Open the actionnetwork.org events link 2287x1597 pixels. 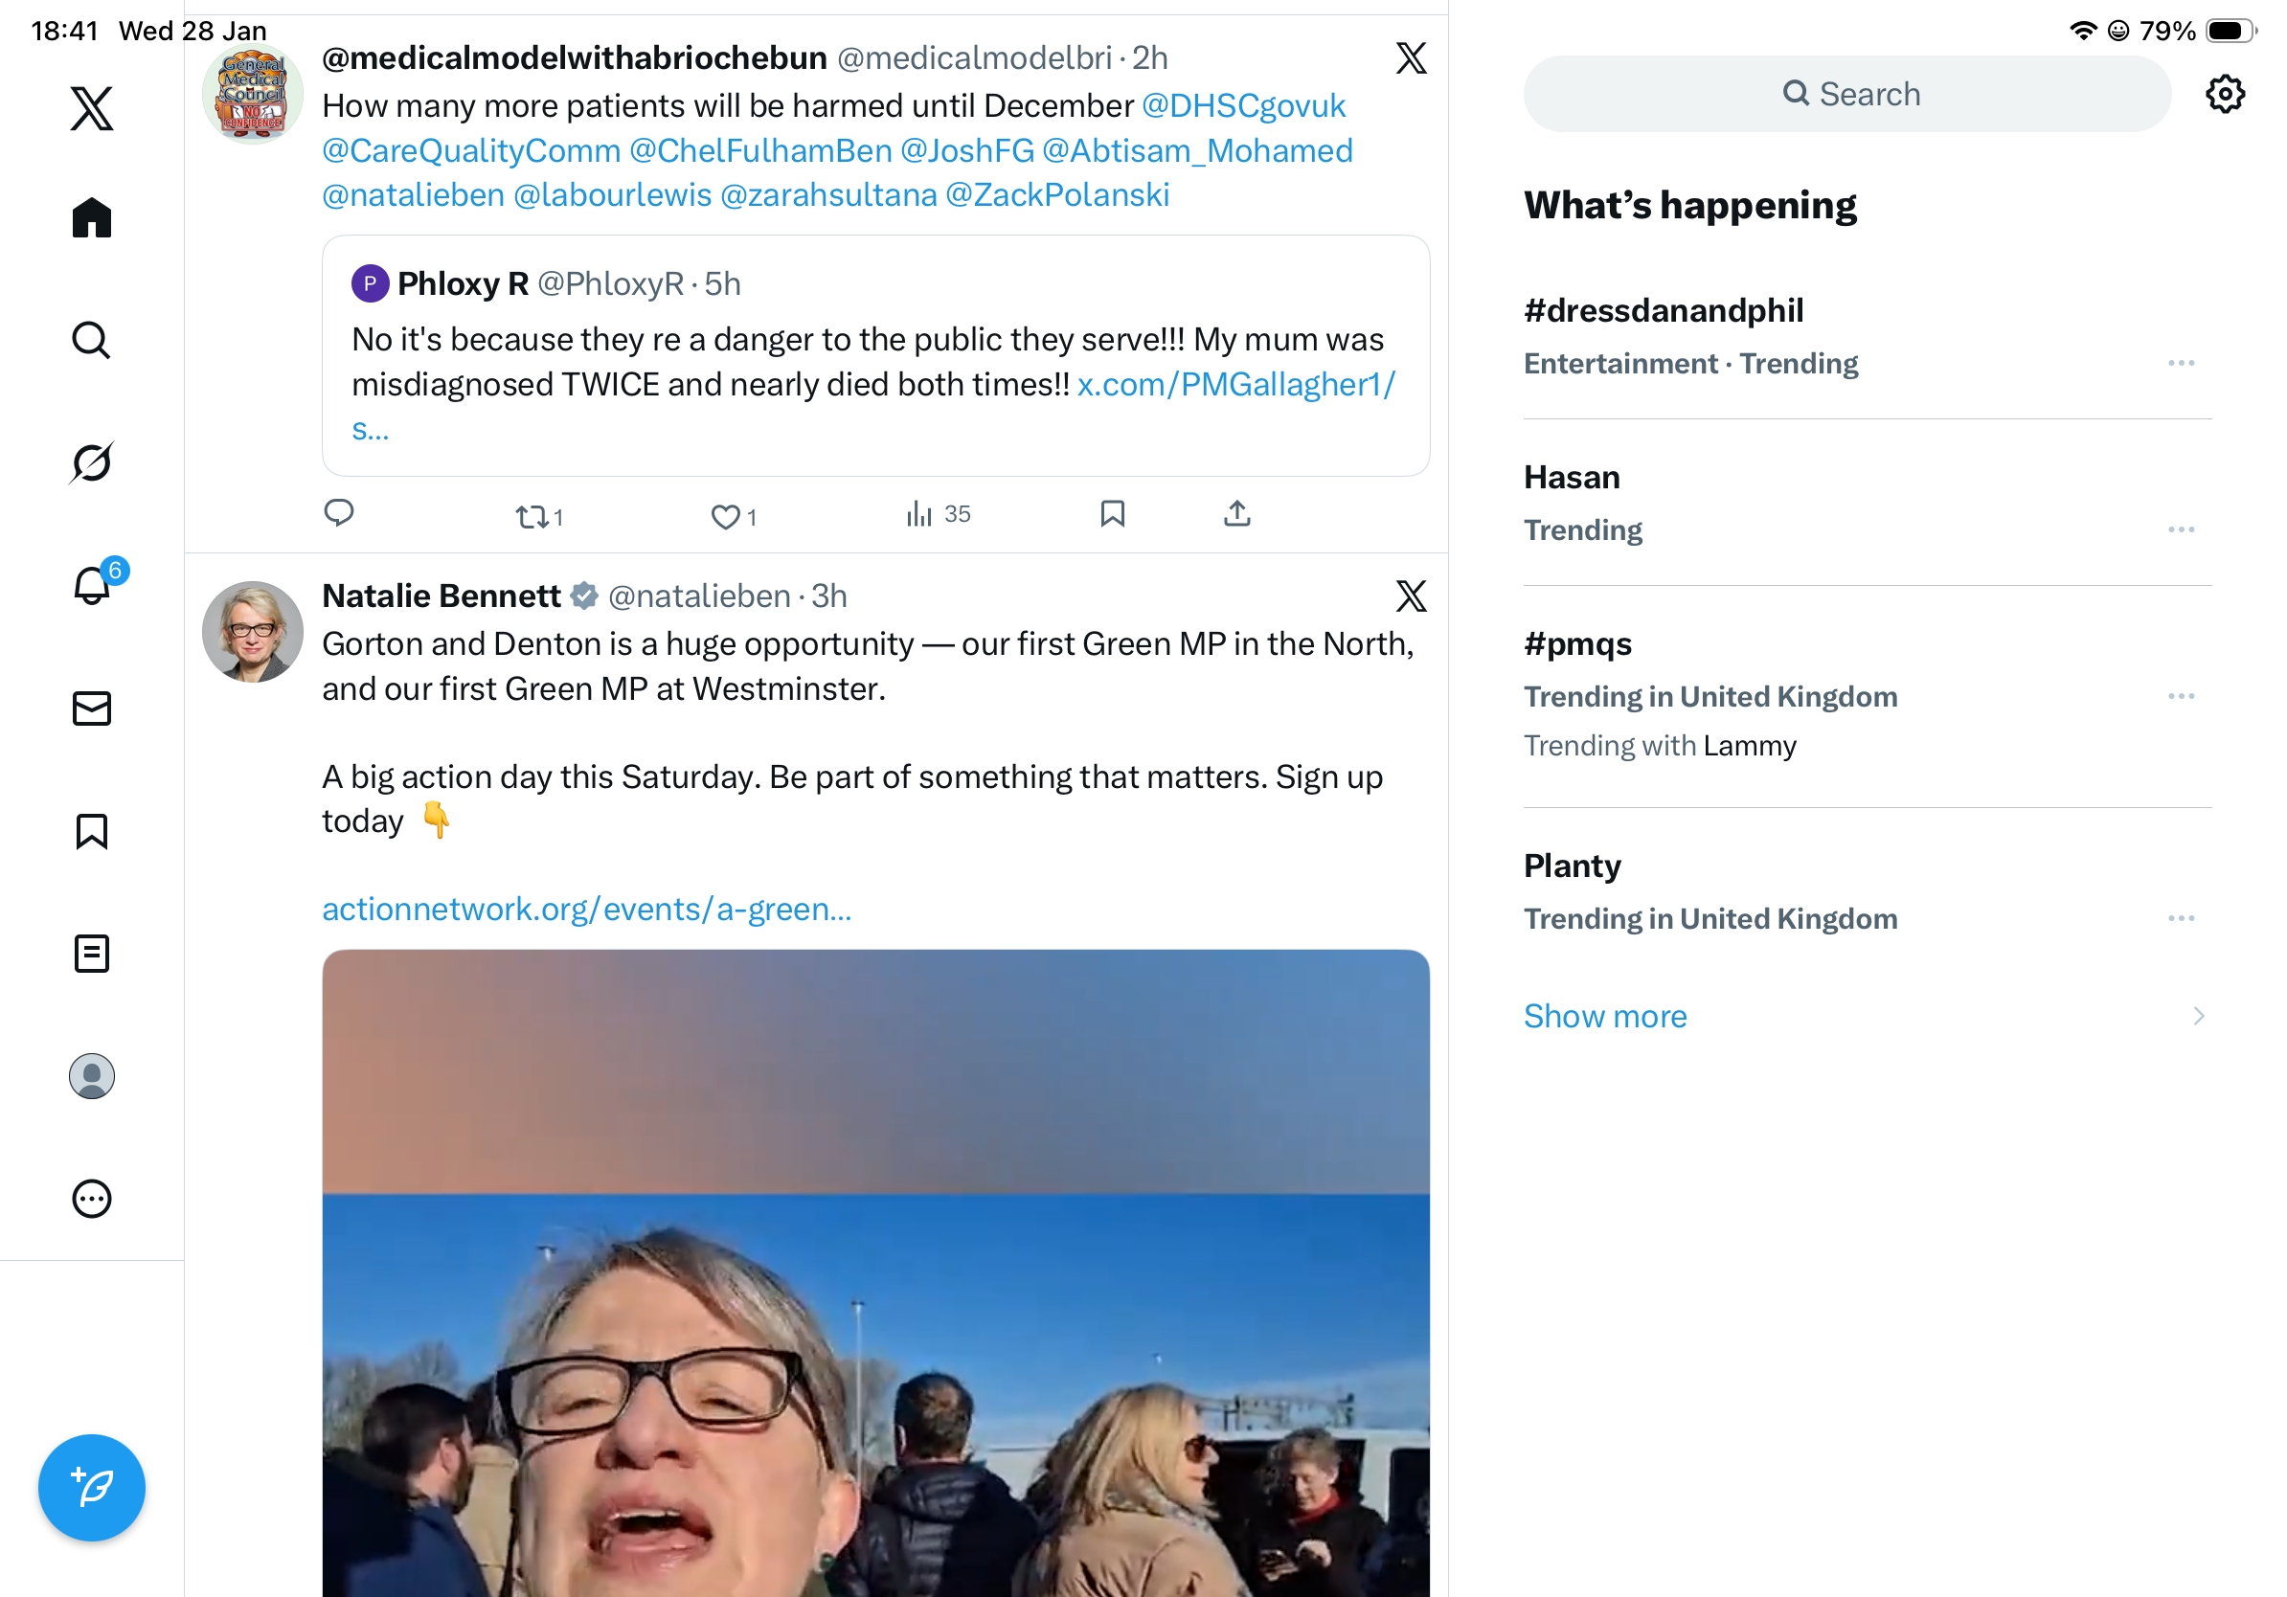point(587,909)
